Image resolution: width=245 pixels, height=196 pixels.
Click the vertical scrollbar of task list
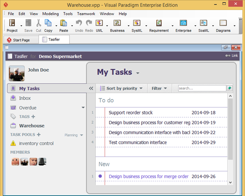pos(230,129)
